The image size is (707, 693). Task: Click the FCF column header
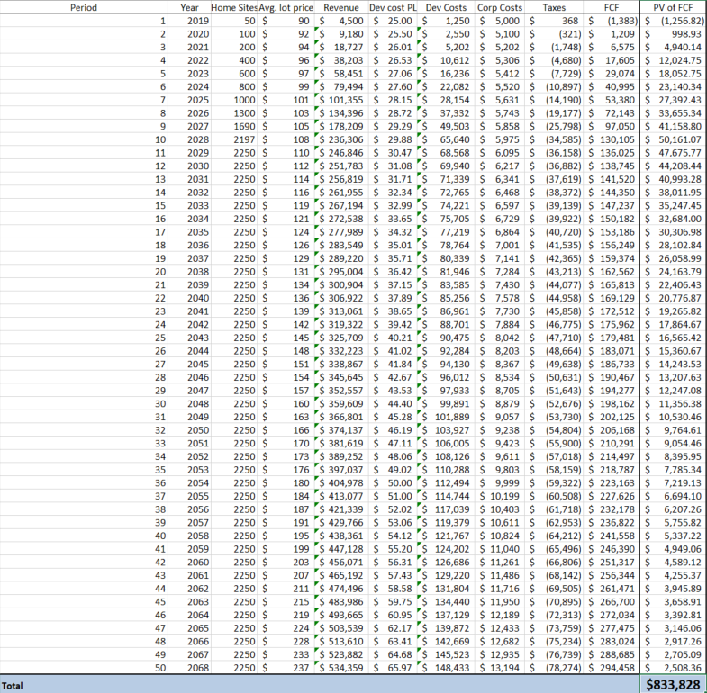[x=612, y=7]
